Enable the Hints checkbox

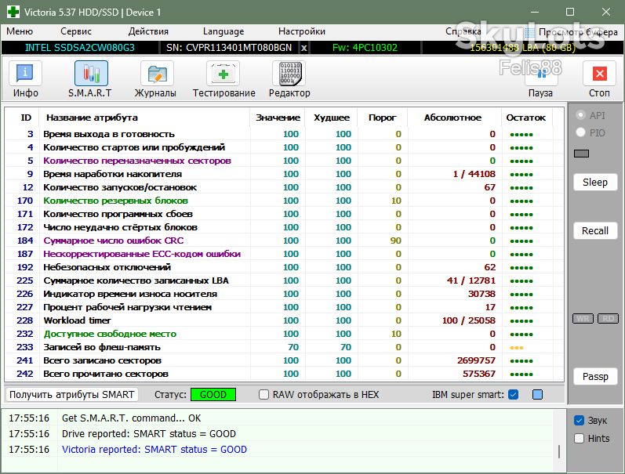pos(580,439)
